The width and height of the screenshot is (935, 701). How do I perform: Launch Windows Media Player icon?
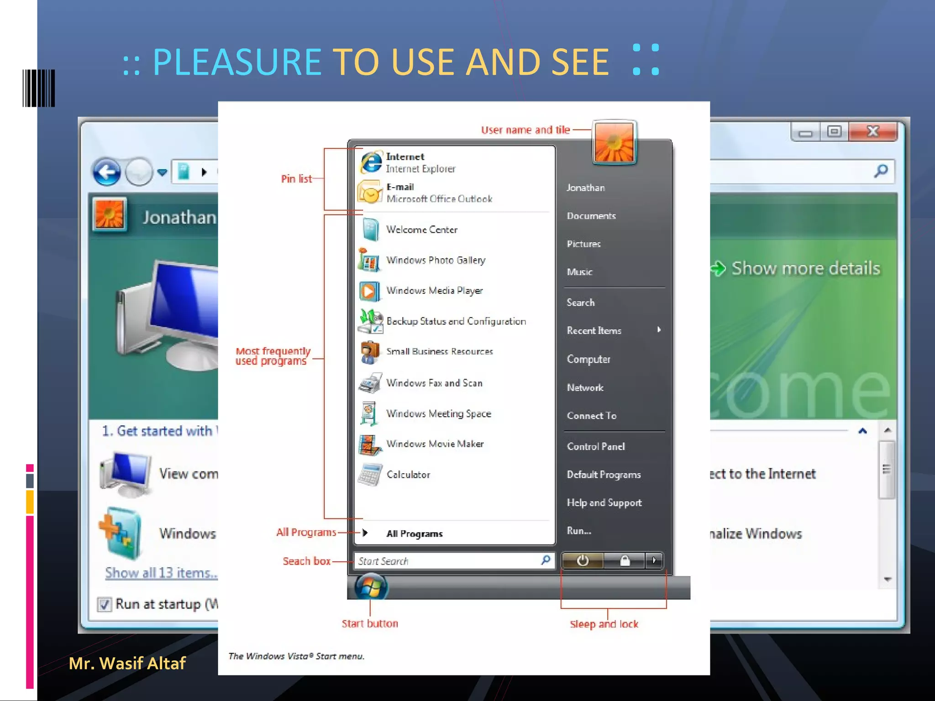369,291
